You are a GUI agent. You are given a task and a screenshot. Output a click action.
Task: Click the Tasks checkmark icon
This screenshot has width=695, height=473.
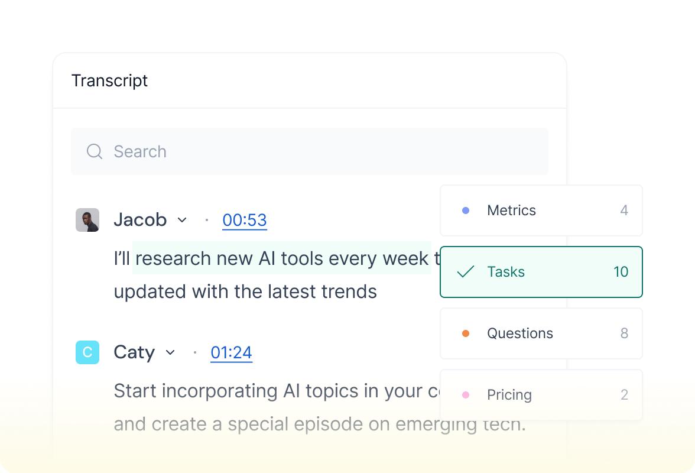pos(466,272)
